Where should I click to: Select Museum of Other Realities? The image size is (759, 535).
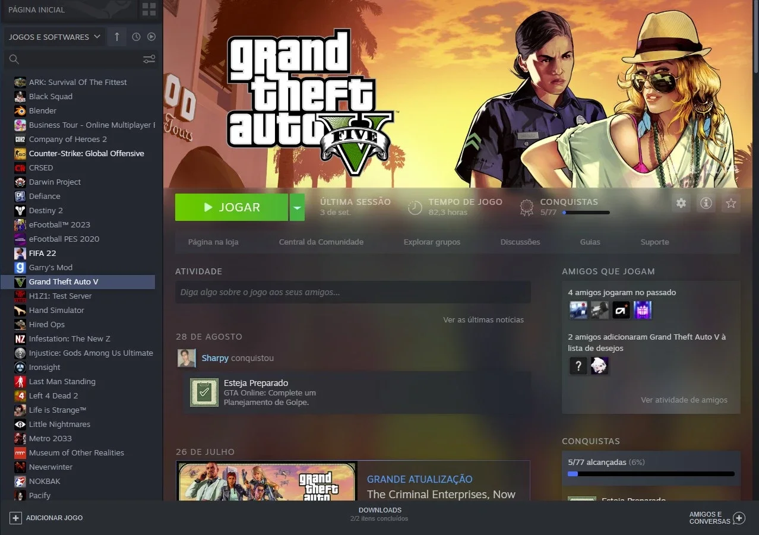tap(78, 452)
